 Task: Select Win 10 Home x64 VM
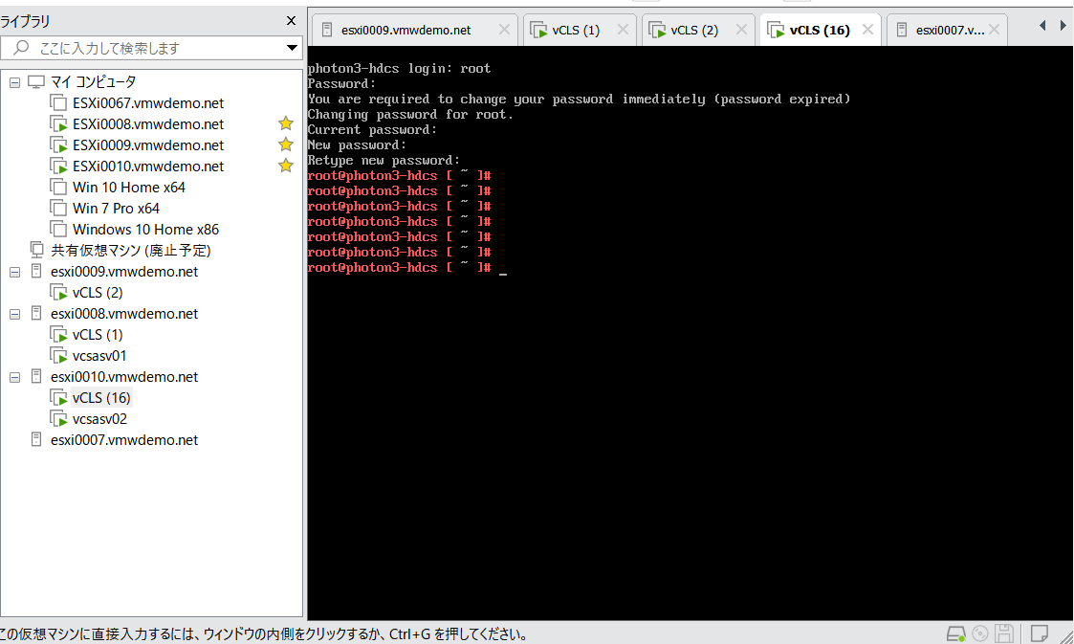click(x=129, y=188)
